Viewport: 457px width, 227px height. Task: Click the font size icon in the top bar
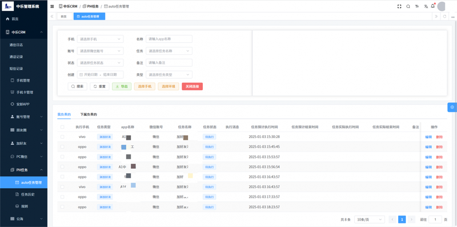click(x=417, y=6)
